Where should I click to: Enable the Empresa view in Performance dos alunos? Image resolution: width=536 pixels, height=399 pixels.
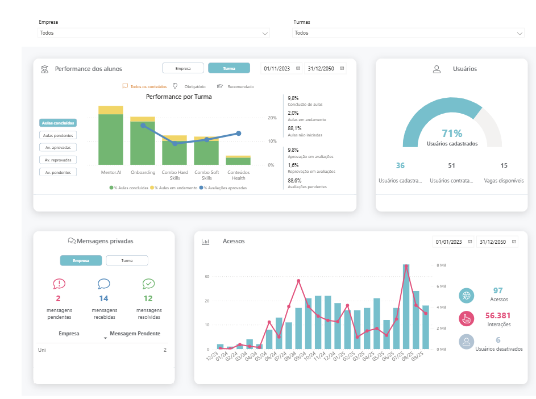coord(183,67)
